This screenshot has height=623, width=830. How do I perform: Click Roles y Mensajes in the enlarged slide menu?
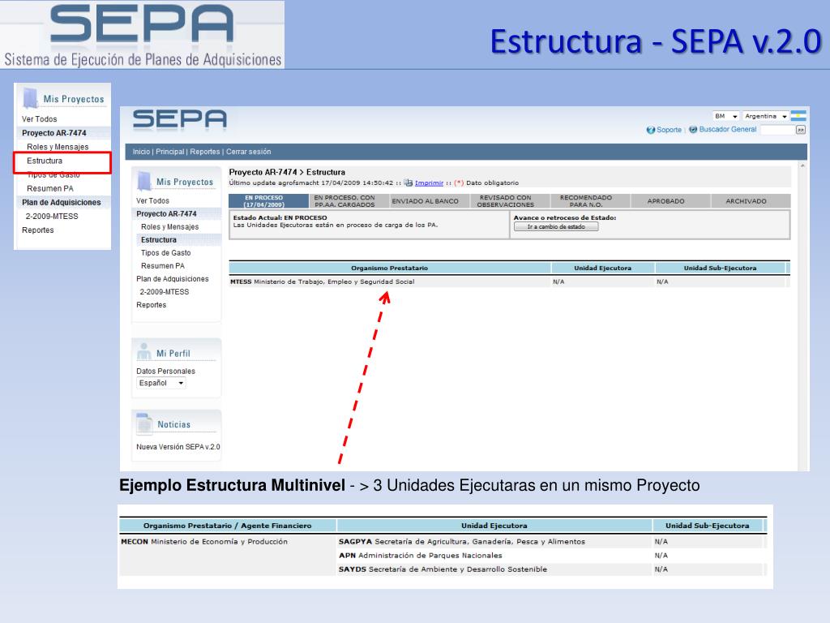point(58,147)
